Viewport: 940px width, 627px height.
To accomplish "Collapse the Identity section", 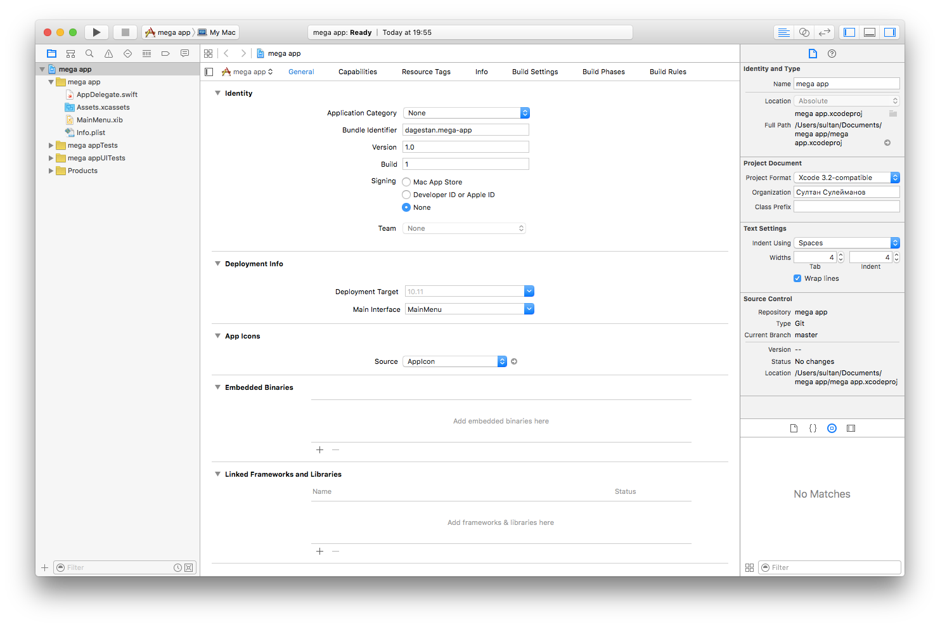I will [217, 93].
